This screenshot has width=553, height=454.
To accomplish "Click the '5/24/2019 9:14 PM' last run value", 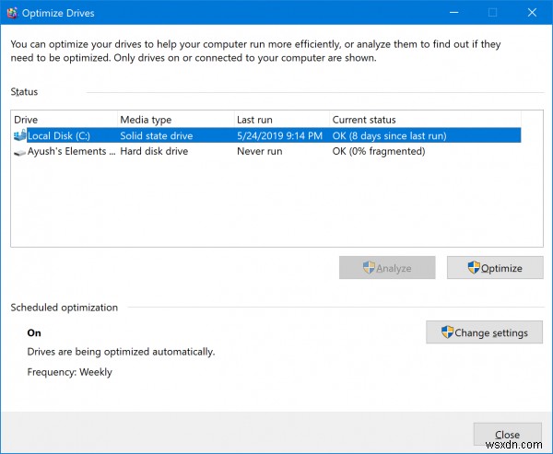I will click(279, 135).
